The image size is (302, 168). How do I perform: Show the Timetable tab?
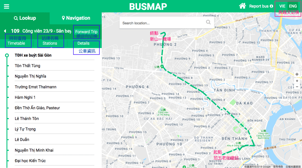(x=16, y=43)
